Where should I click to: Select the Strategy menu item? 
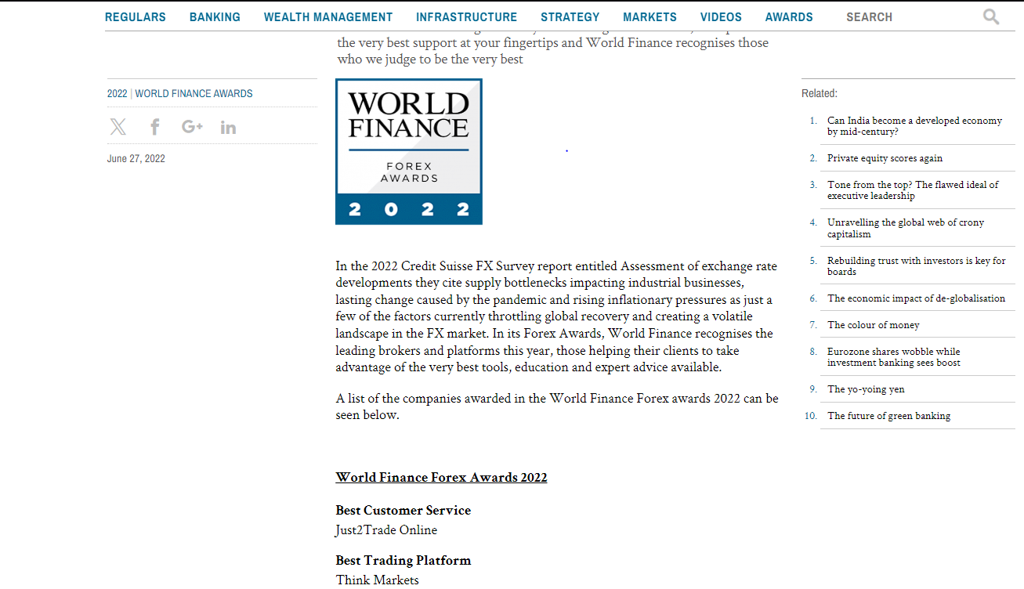(x=570, y=17)
